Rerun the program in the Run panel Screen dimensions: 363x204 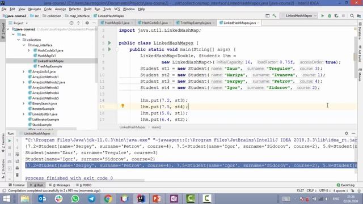coord(10,141)
